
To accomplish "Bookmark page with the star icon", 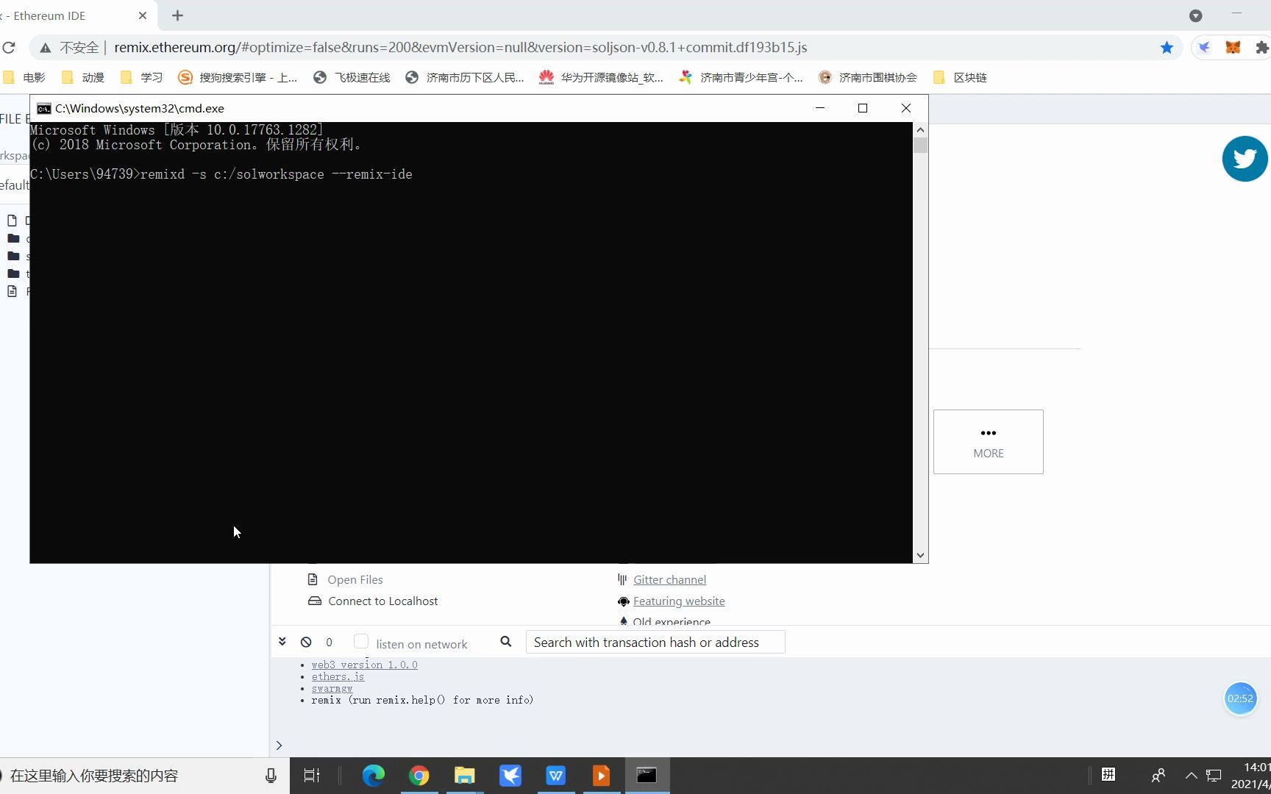I will tap(1167, 48).
